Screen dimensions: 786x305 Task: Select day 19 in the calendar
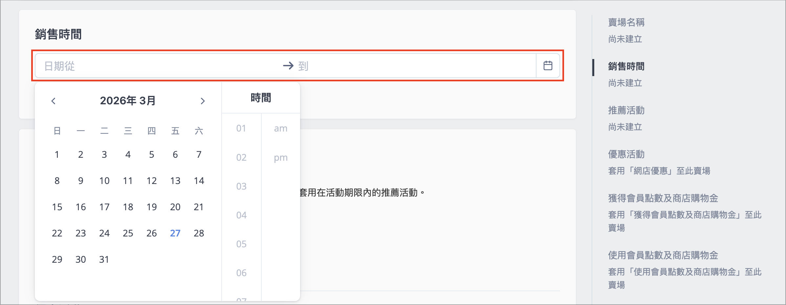tap(152, 207)
